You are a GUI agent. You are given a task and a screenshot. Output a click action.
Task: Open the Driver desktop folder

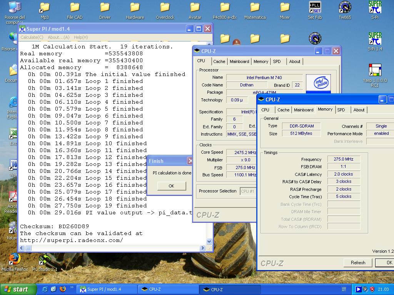click(105, 10)
